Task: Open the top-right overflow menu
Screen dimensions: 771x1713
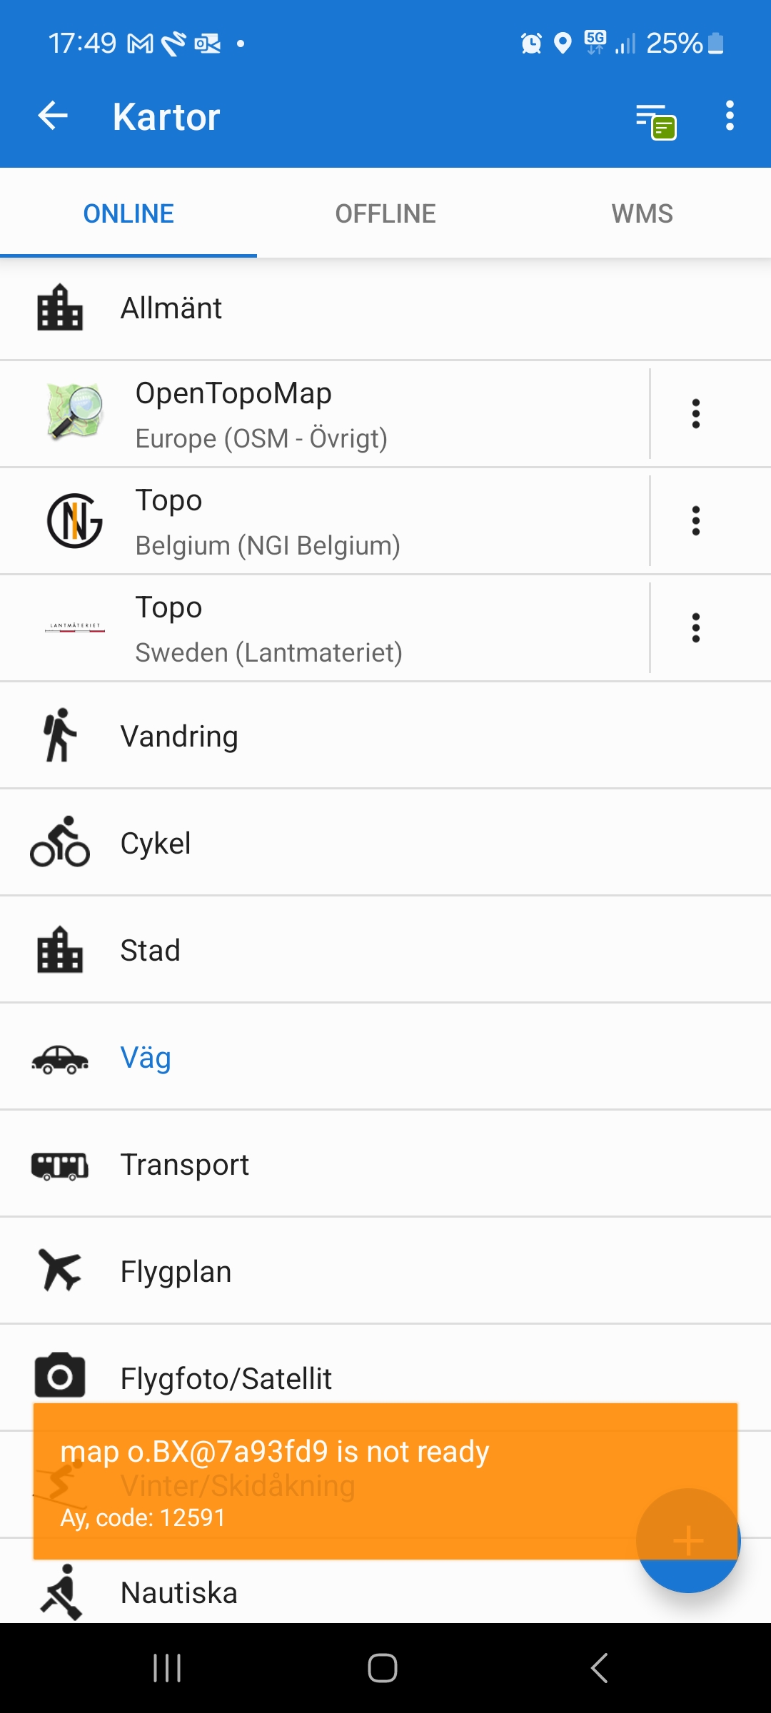Action: click(729, 116)
